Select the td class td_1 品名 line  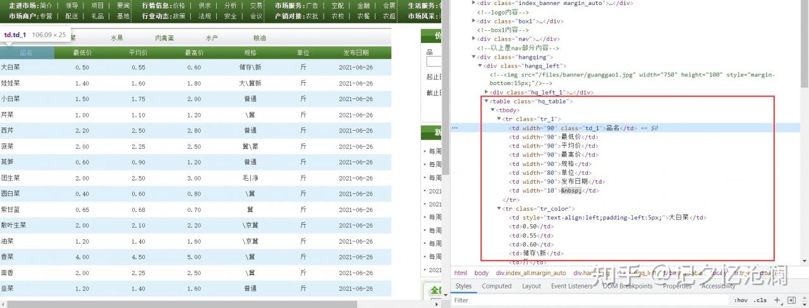click(572, 127)
